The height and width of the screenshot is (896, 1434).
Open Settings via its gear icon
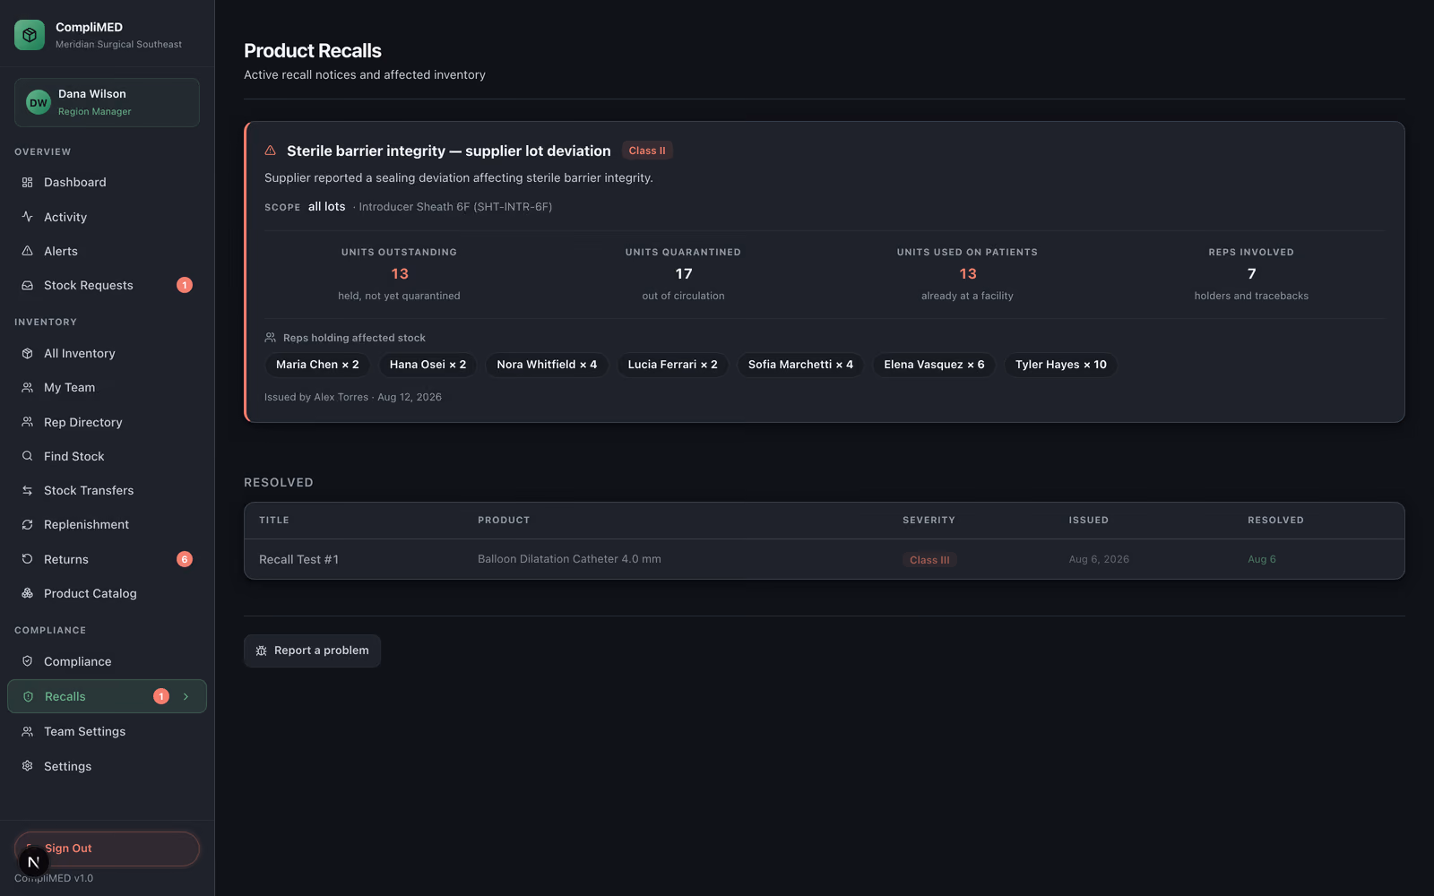27,766
